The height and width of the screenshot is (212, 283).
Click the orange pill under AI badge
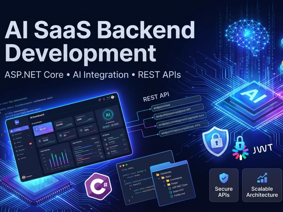click(x=115, y=124)
